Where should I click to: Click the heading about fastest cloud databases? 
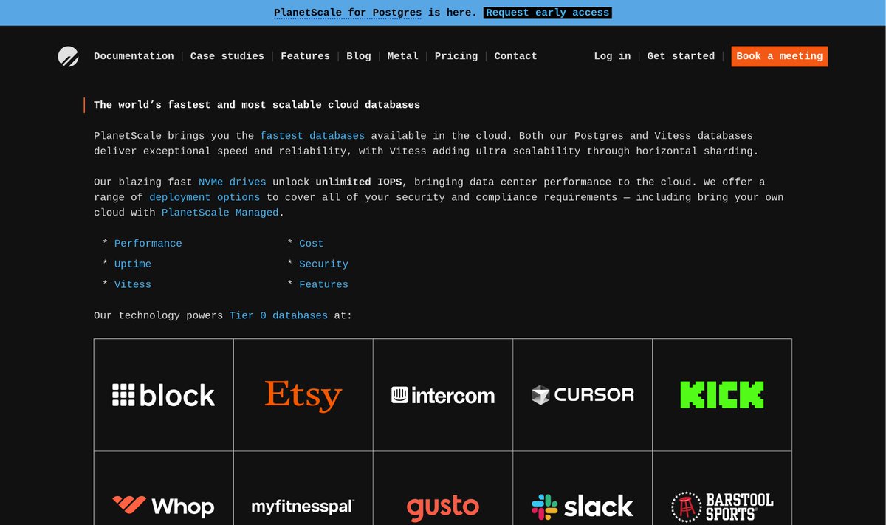257,105
